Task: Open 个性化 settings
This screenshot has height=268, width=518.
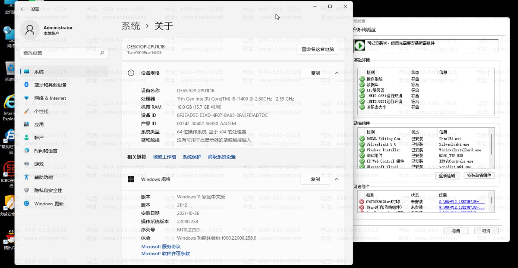Action: pos(64,111)
